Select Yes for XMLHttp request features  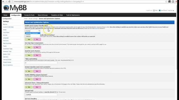click(x=29, y=79)
